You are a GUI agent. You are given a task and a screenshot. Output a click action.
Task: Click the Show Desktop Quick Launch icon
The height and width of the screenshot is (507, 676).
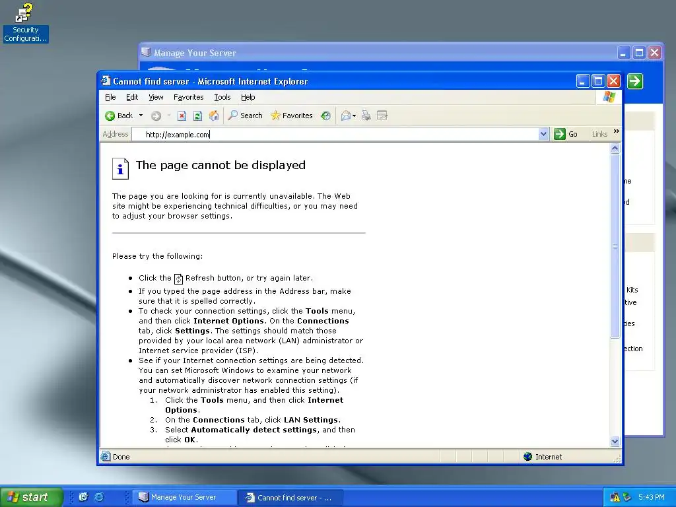click(83, 497)
